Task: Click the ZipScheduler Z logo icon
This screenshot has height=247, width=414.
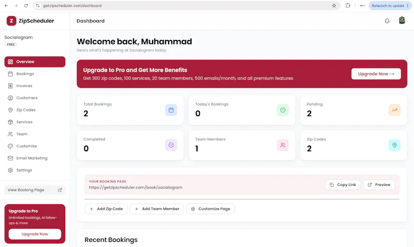Action: pyautogui.click(x=11, y=21)
